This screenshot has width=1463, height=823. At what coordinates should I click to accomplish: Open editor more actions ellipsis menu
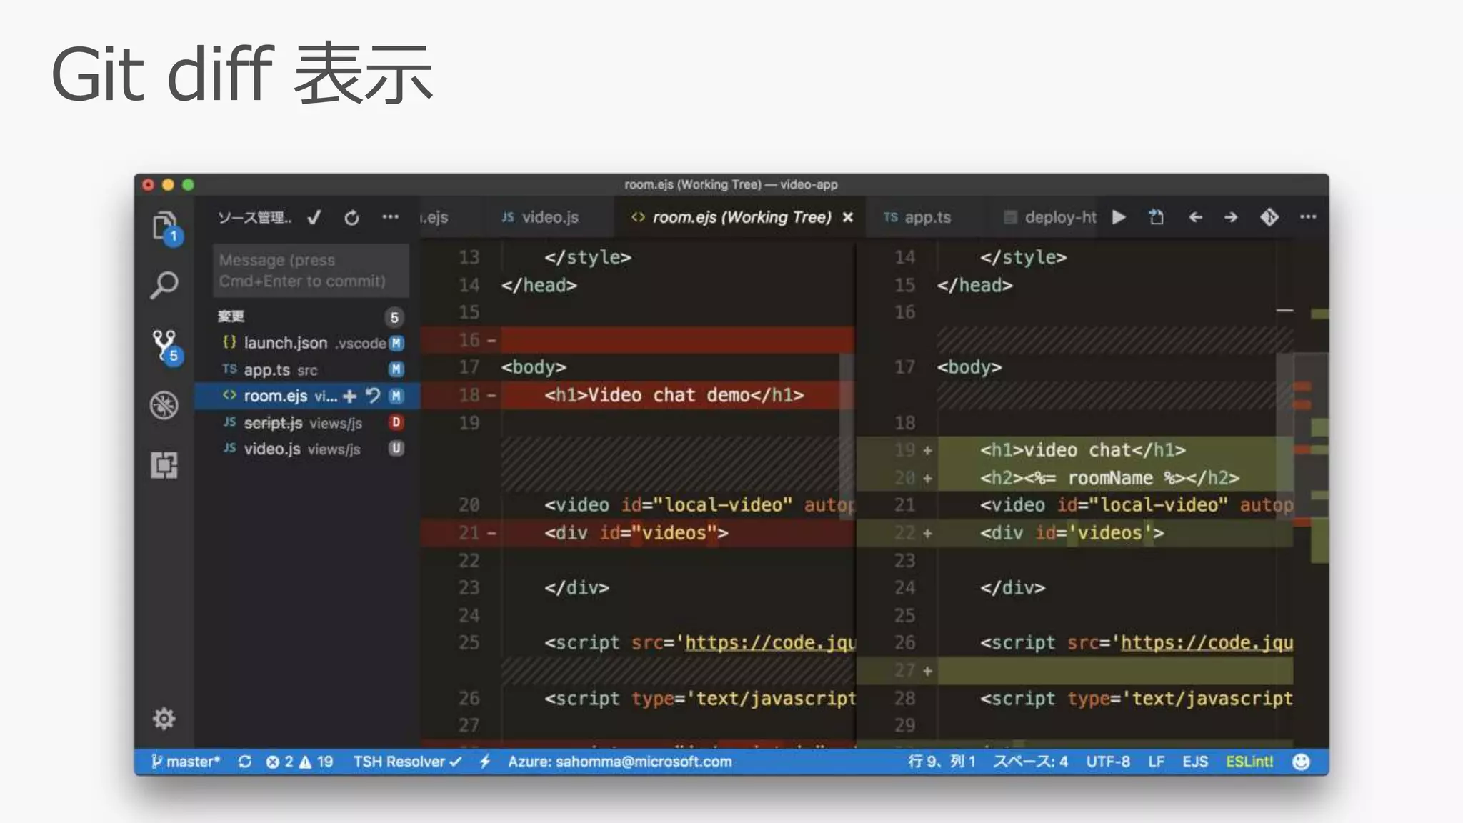(1308, 217)
